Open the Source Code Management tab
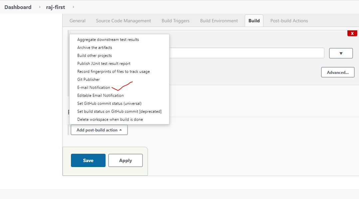 coord(123,21)
